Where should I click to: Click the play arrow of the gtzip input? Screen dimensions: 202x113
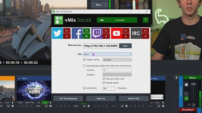[163, 103]
